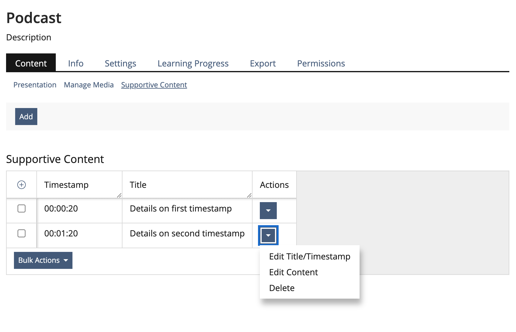Check the 00:01:20 row checkbox
516x332 pixels.
pos(22,233)
